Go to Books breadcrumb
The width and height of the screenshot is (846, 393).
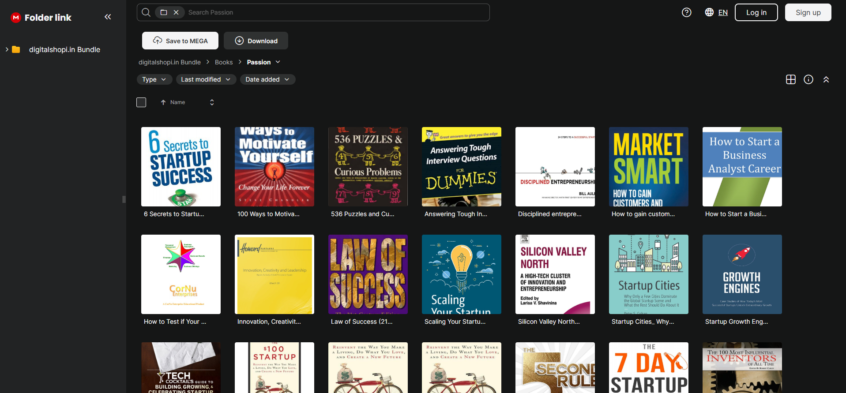(224, 62)
